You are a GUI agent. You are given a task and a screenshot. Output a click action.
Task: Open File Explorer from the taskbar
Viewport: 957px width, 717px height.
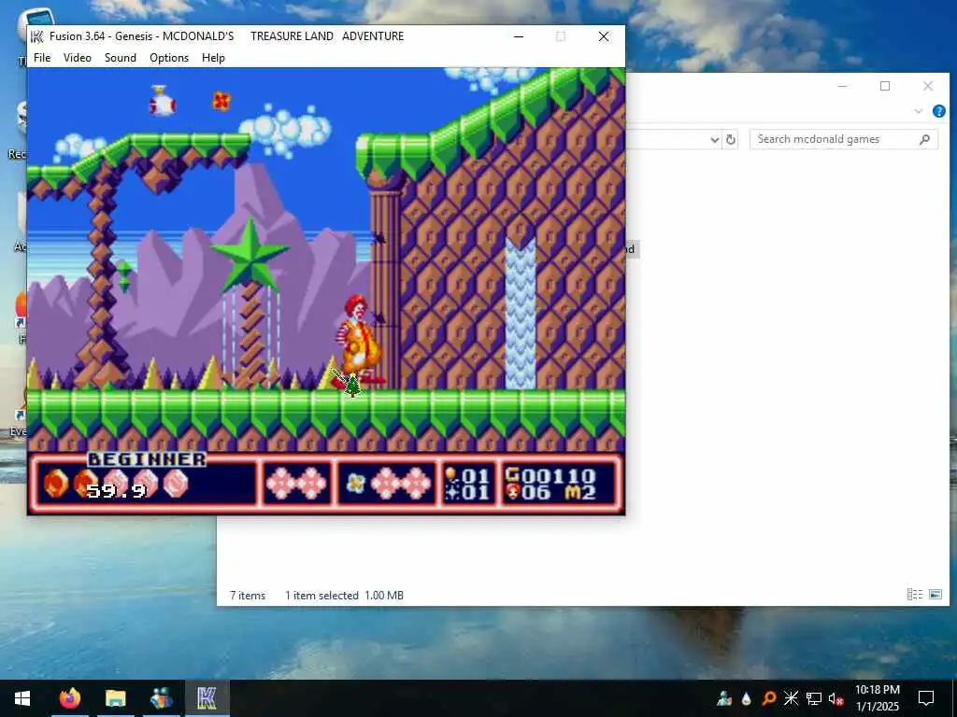coord(115,698)
